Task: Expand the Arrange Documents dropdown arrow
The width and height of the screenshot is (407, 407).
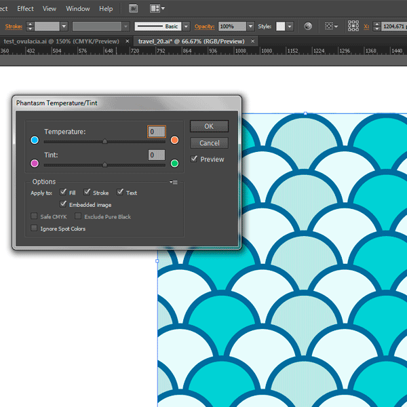Action: pyautogui.click(x=163, y=8)
